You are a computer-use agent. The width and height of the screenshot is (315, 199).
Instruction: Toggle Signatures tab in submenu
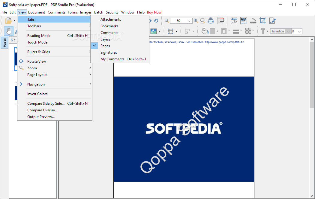tap(120, 53)
